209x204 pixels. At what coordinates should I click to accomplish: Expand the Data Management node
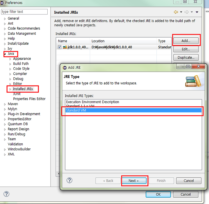point(5,34)
